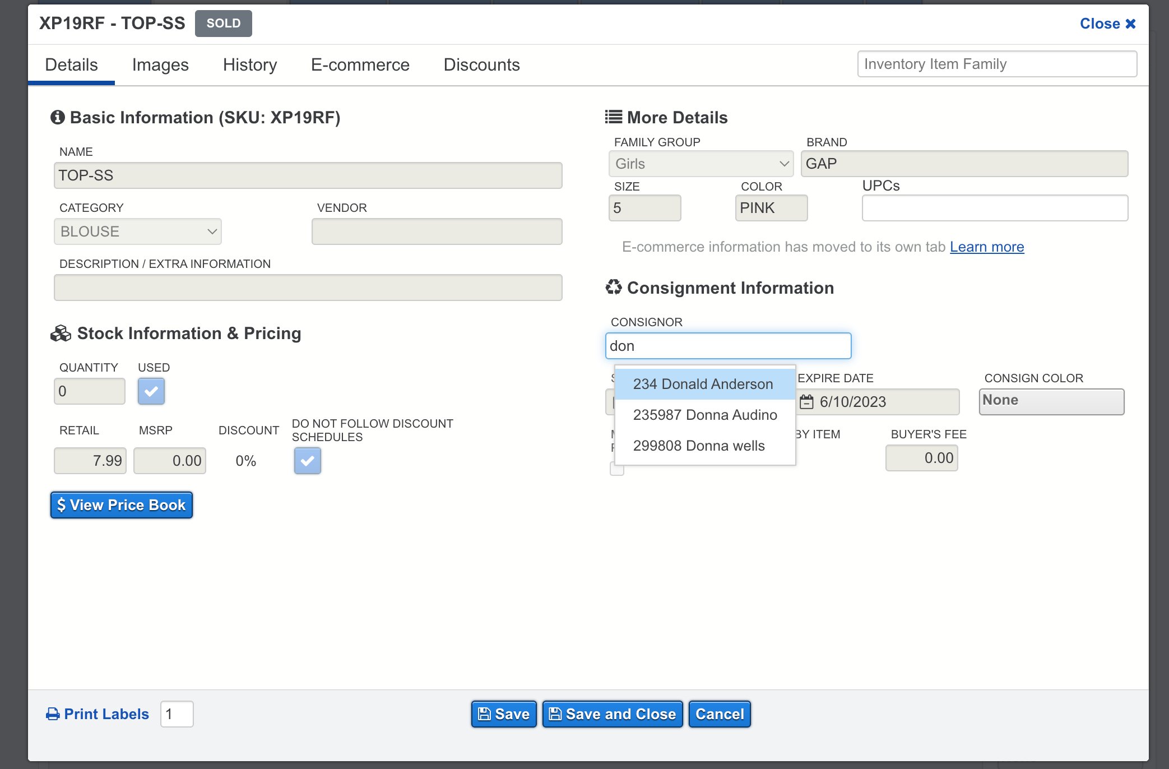
Task: Open the E-commerce tab
Action: pos(360,65)
